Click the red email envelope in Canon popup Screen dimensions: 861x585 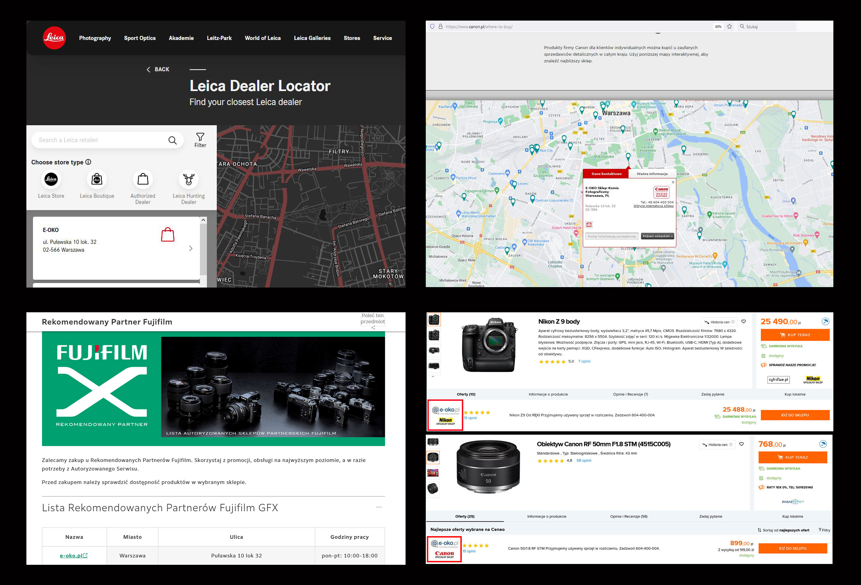(x=589, y=225)
